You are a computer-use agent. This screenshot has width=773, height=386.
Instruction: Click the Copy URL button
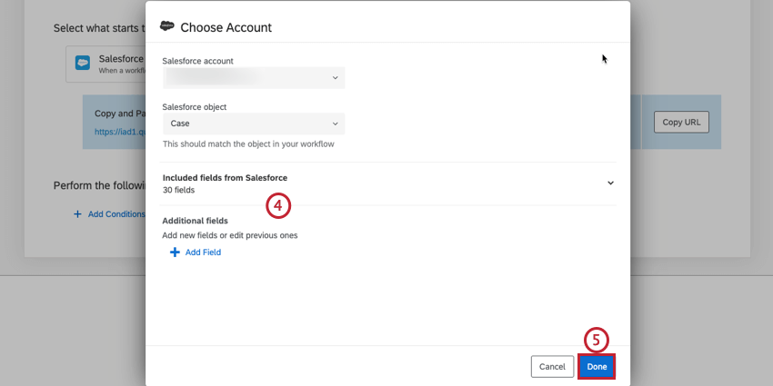coord(681,123)
